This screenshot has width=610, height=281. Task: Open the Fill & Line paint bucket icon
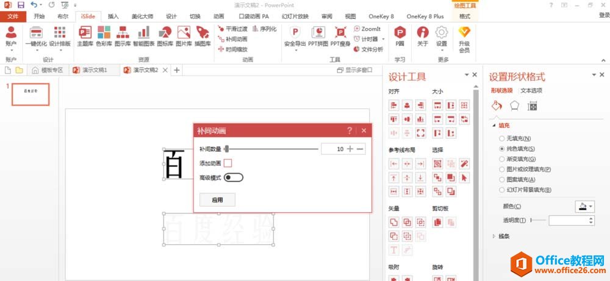[x=497, y=105]
